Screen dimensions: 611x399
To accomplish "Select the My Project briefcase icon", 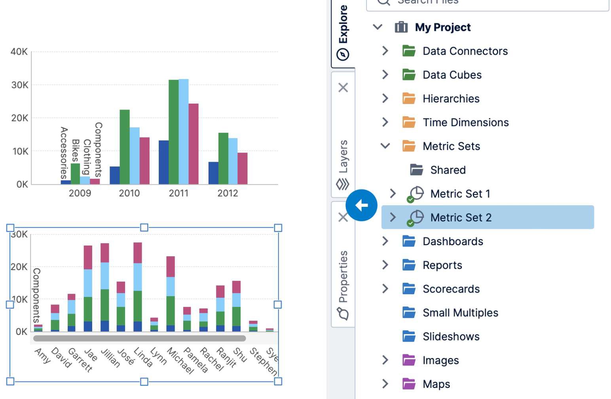I will [x=401, y=27].
